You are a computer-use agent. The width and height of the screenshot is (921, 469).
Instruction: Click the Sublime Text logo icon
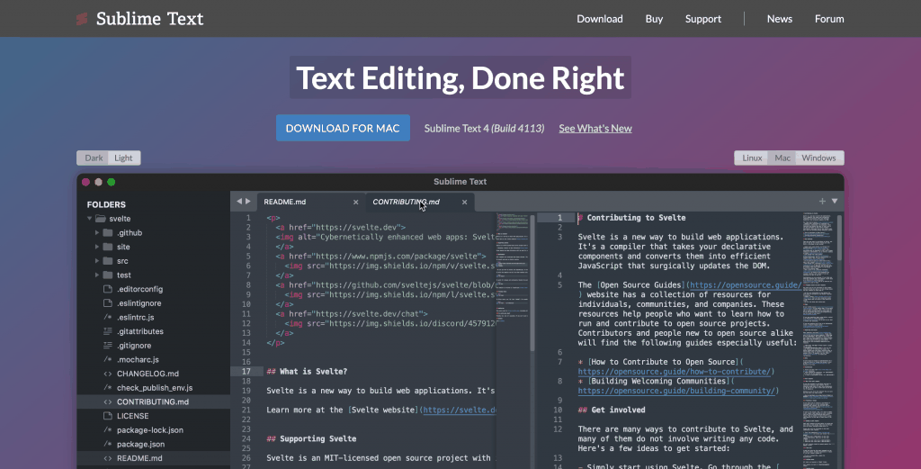(x=83, y=18)
